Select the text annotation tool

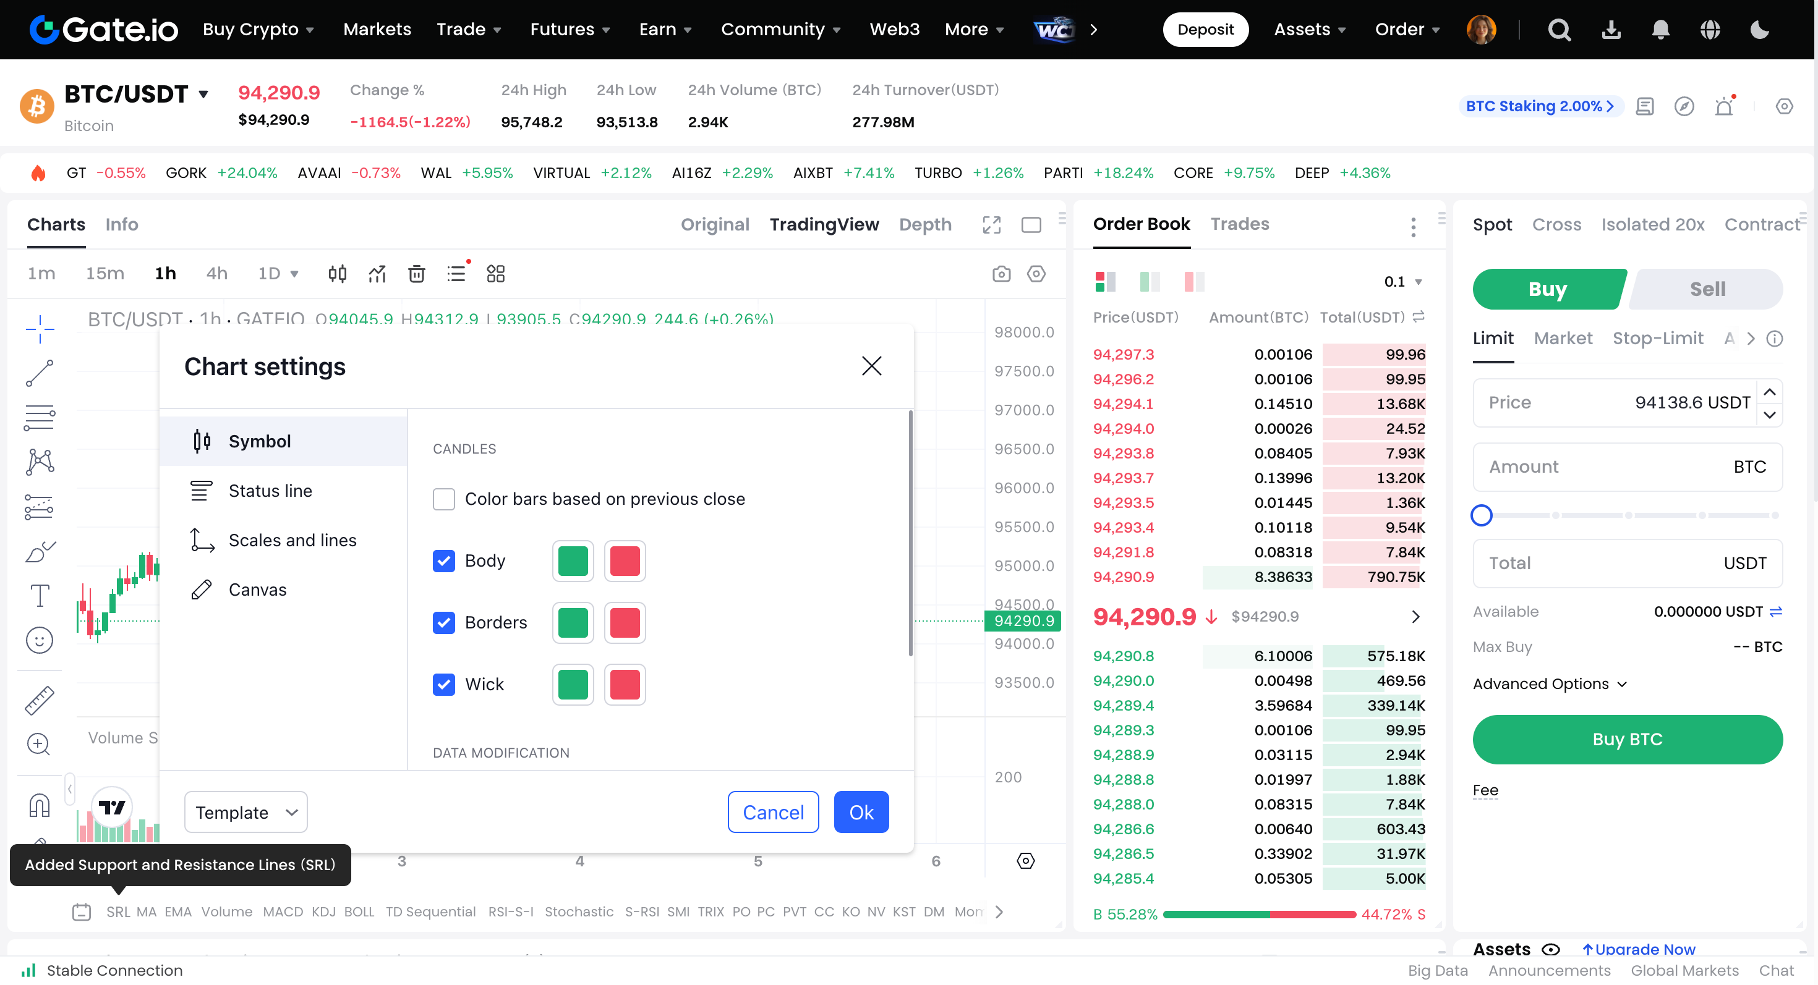pos(40,596)
